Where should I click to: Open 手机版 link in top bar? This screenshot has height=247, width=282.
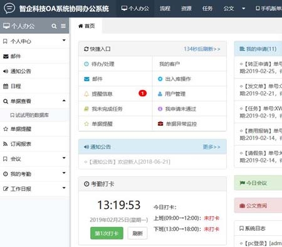pyautogui.click(x=269, y=8)
